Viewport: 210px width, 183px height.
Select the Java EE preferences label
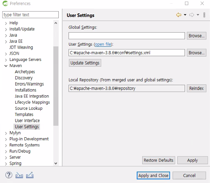16,41
